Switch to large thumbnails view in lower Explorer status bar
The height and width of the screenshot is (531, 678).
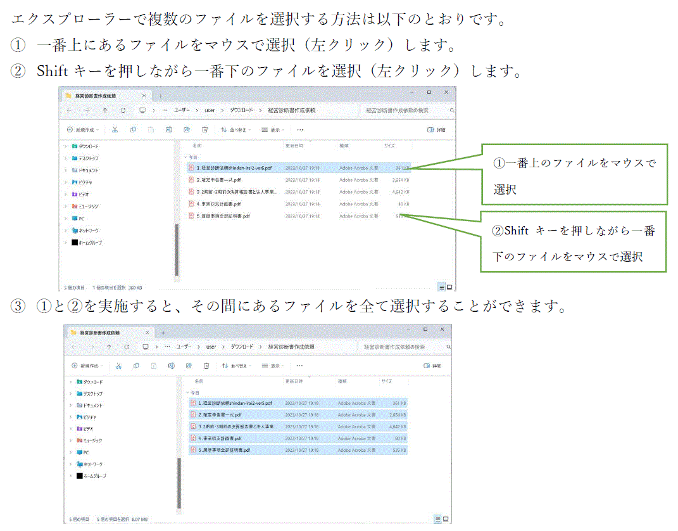[446, 519]
